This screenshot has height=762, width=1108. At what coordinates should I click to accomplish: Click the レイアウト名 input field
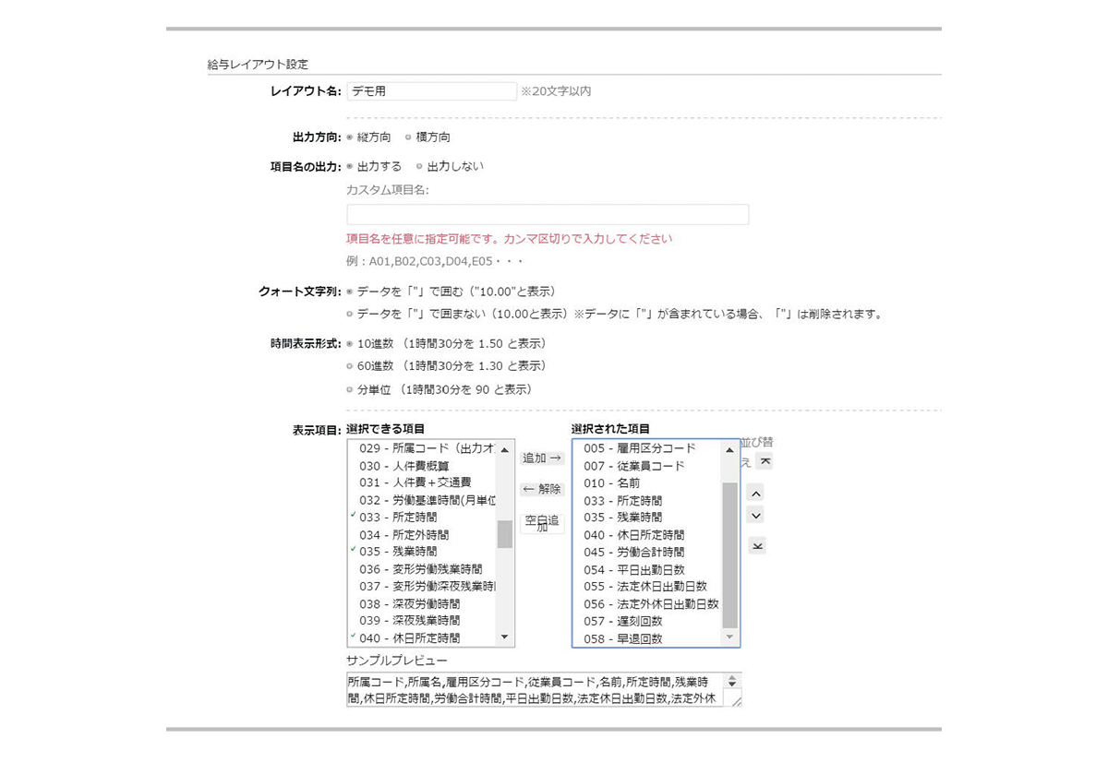tap(432, 91)
